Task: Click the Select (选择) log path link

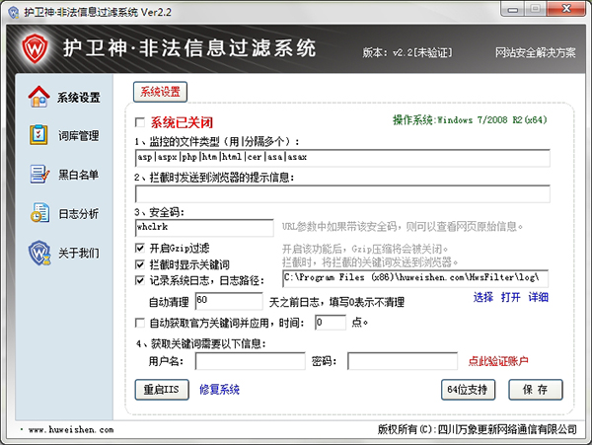Action: click(483, 297)
